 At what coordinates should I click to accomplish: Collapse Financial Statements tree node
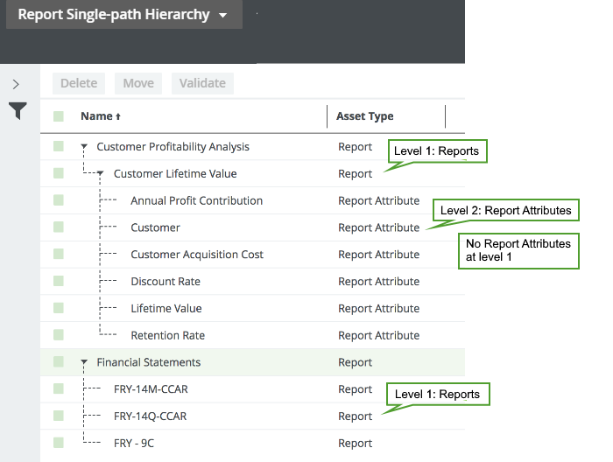84,362
